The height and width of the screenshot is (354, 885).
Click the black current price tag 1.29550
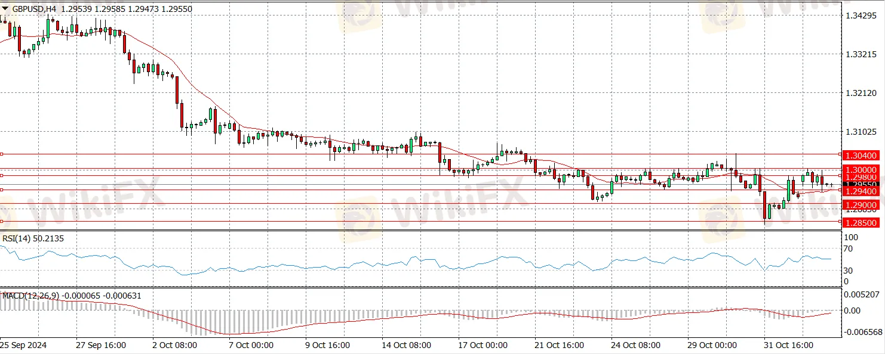(x=861, y=185)
